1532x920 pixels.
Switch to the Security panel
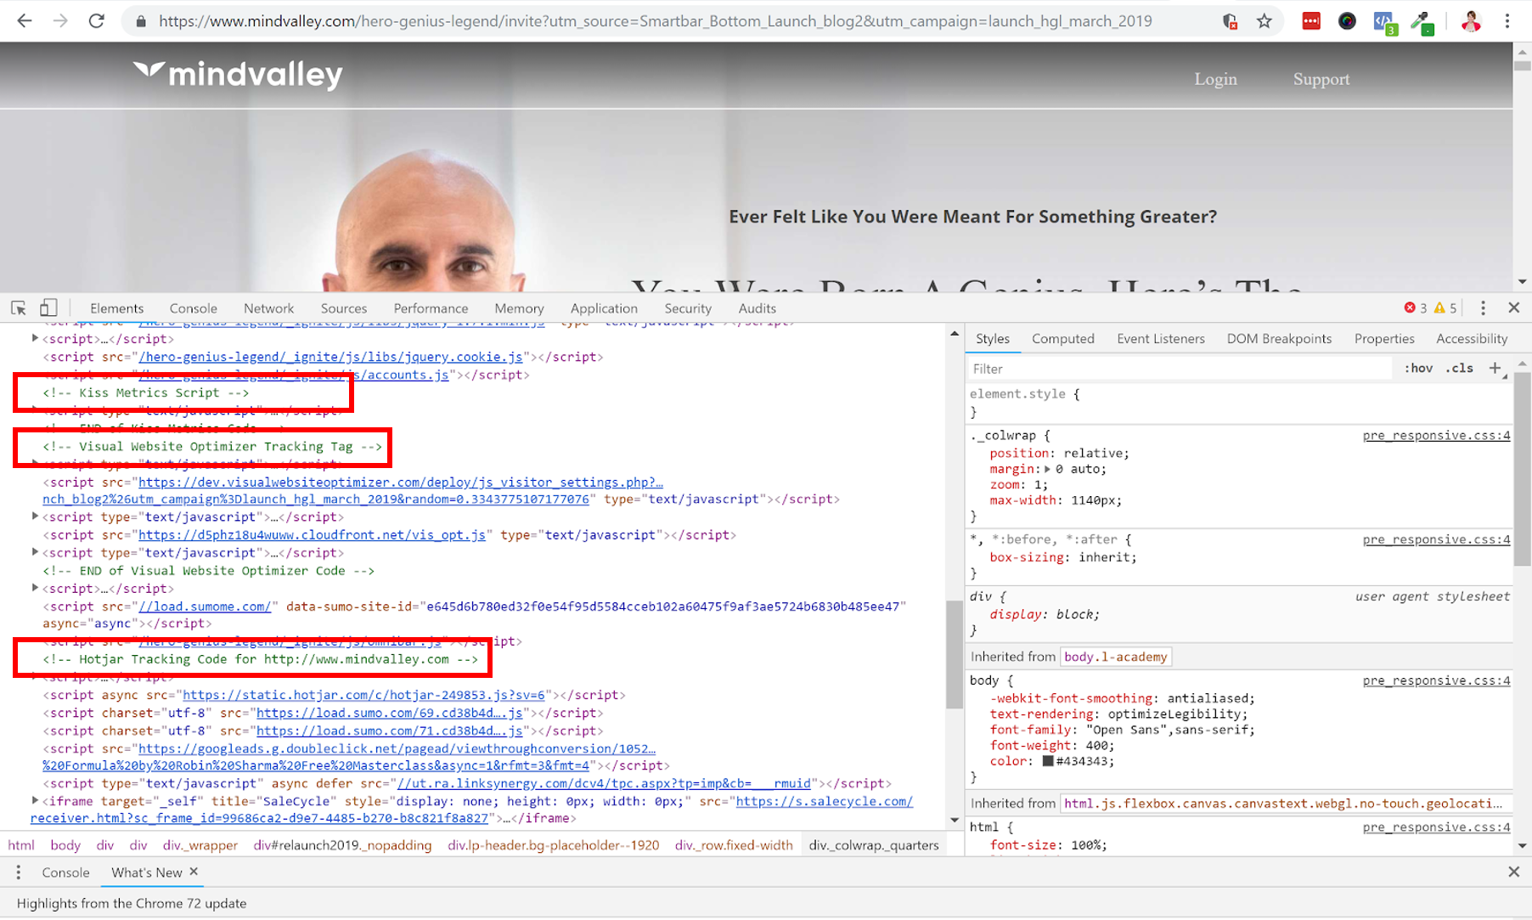pyautogui.click(x=688, y=308)
